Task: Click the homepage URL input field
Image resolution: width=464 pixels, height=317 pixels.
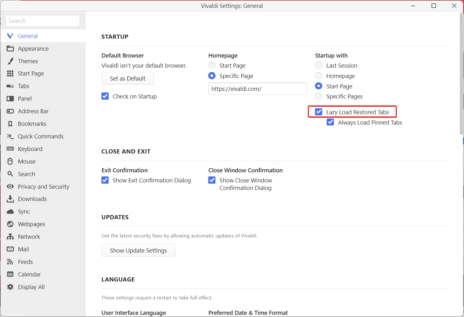Action: coord(257,89)
